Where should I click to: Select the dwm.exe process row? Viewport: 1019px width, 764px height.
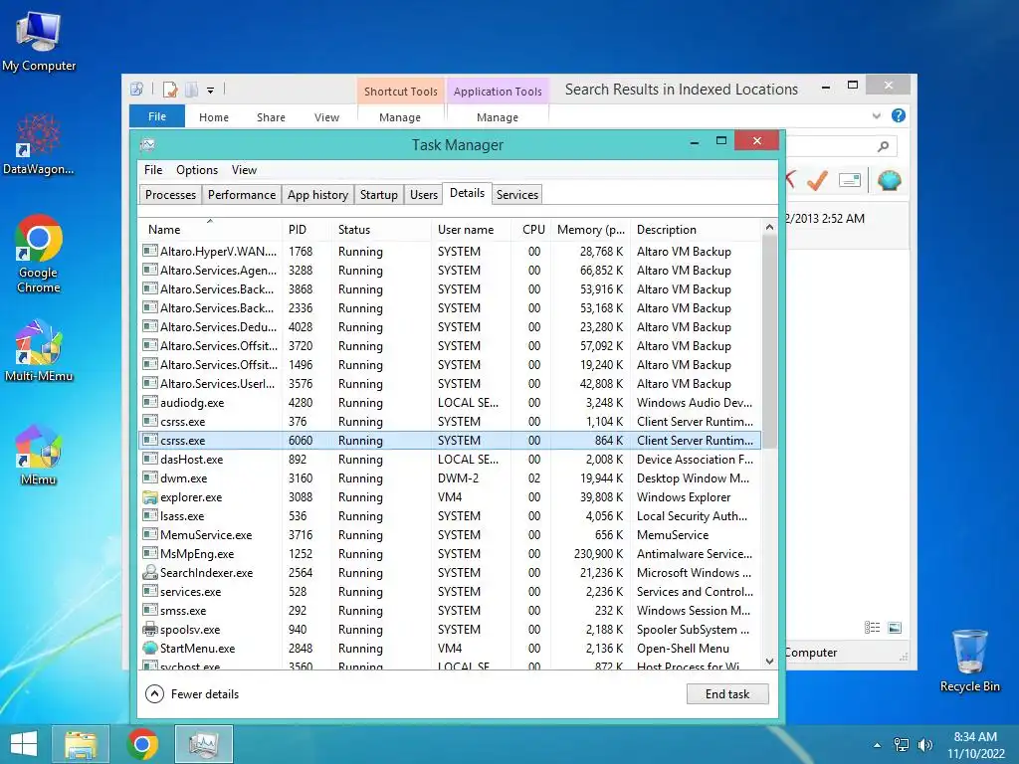click(450, 478)
